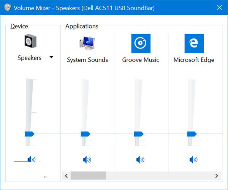Click the Groove Music volume slider handle
This screenshot has height=190, width=228.
coord(138,134)
